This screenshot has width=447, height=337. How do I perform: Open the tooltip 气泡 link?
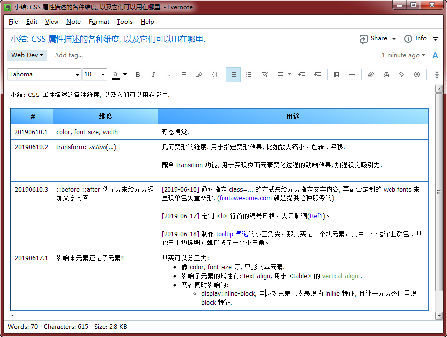pos(232,234)
